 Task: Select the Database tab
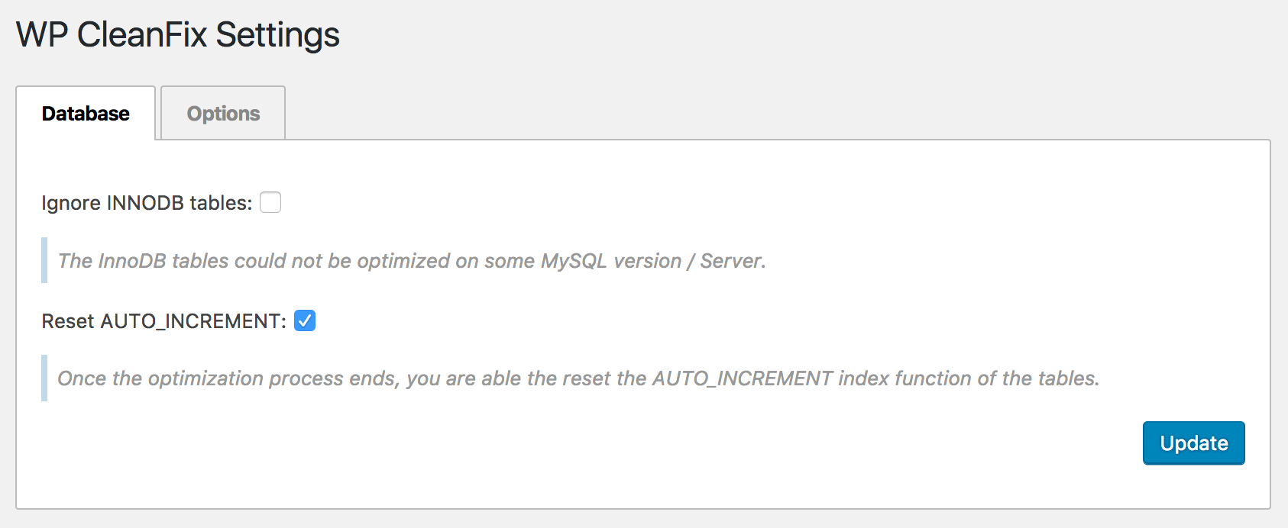click(x=86, y=113)
